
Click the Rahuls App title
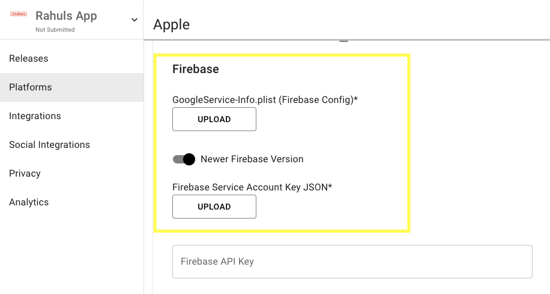[66, 16]
